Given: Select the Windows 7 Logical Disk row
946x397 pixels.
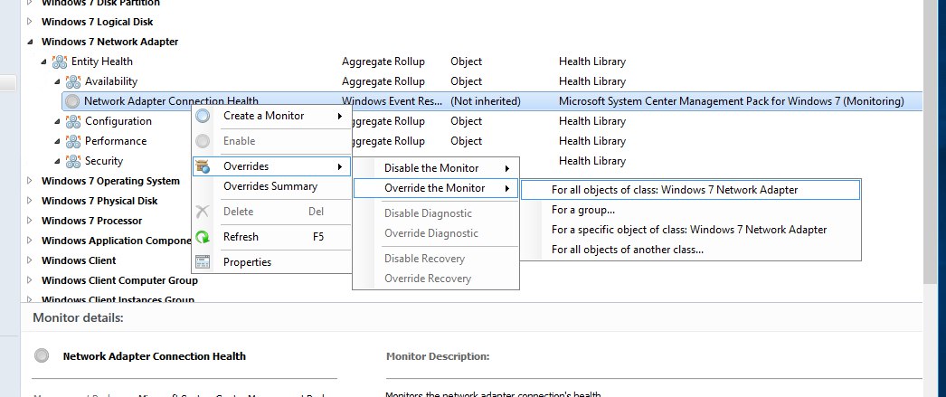Looking at the screenshot, I should (97, 22).
